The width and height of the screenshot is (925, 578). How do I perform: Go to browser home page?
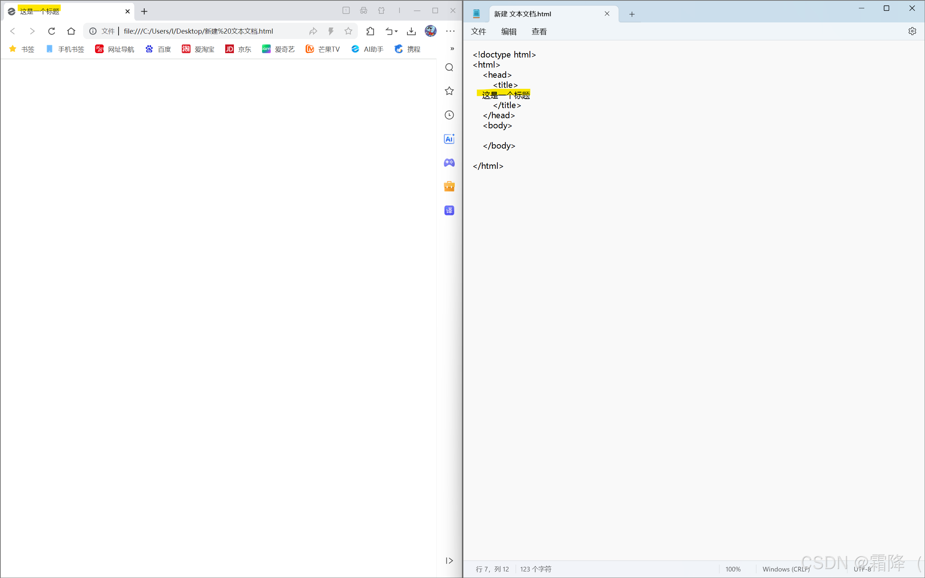tap(71, 31)
